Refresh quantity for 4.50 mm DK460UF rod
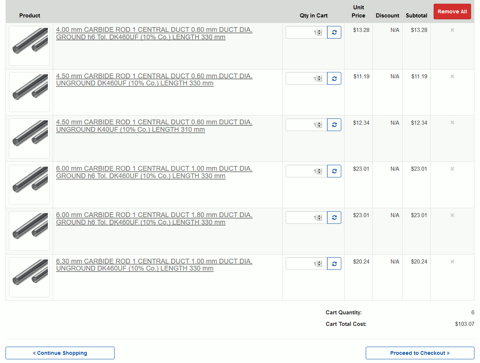Viewport: 480px width, 363px height. 334,79
